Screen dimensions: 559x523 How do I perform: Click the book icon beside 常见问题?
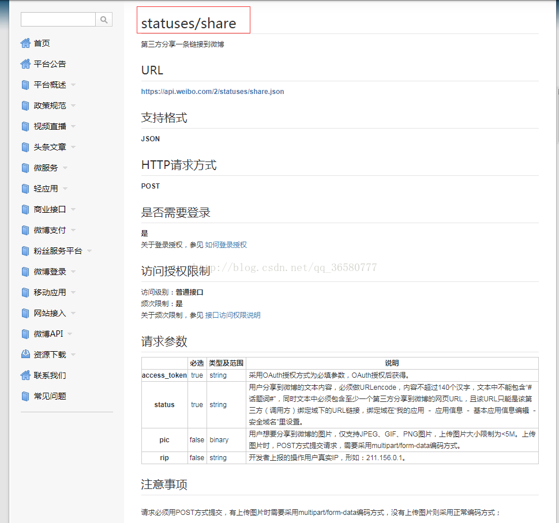pos(25,396)
